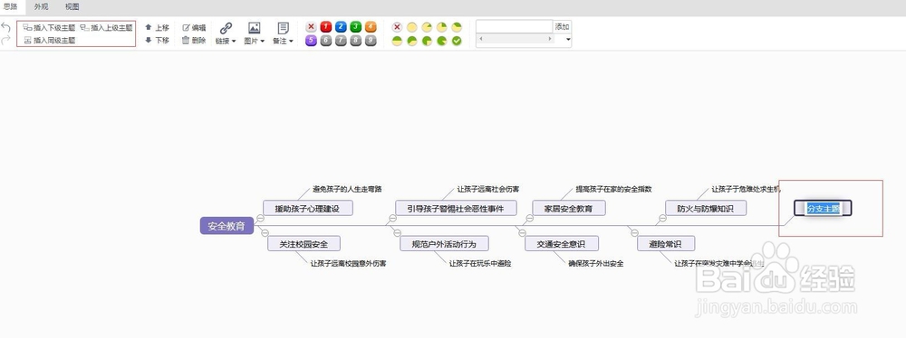The width and height of the screenshot is (906, 338).
Task: Select the 防火与防爆知识 node
Action: pos(706,208)
